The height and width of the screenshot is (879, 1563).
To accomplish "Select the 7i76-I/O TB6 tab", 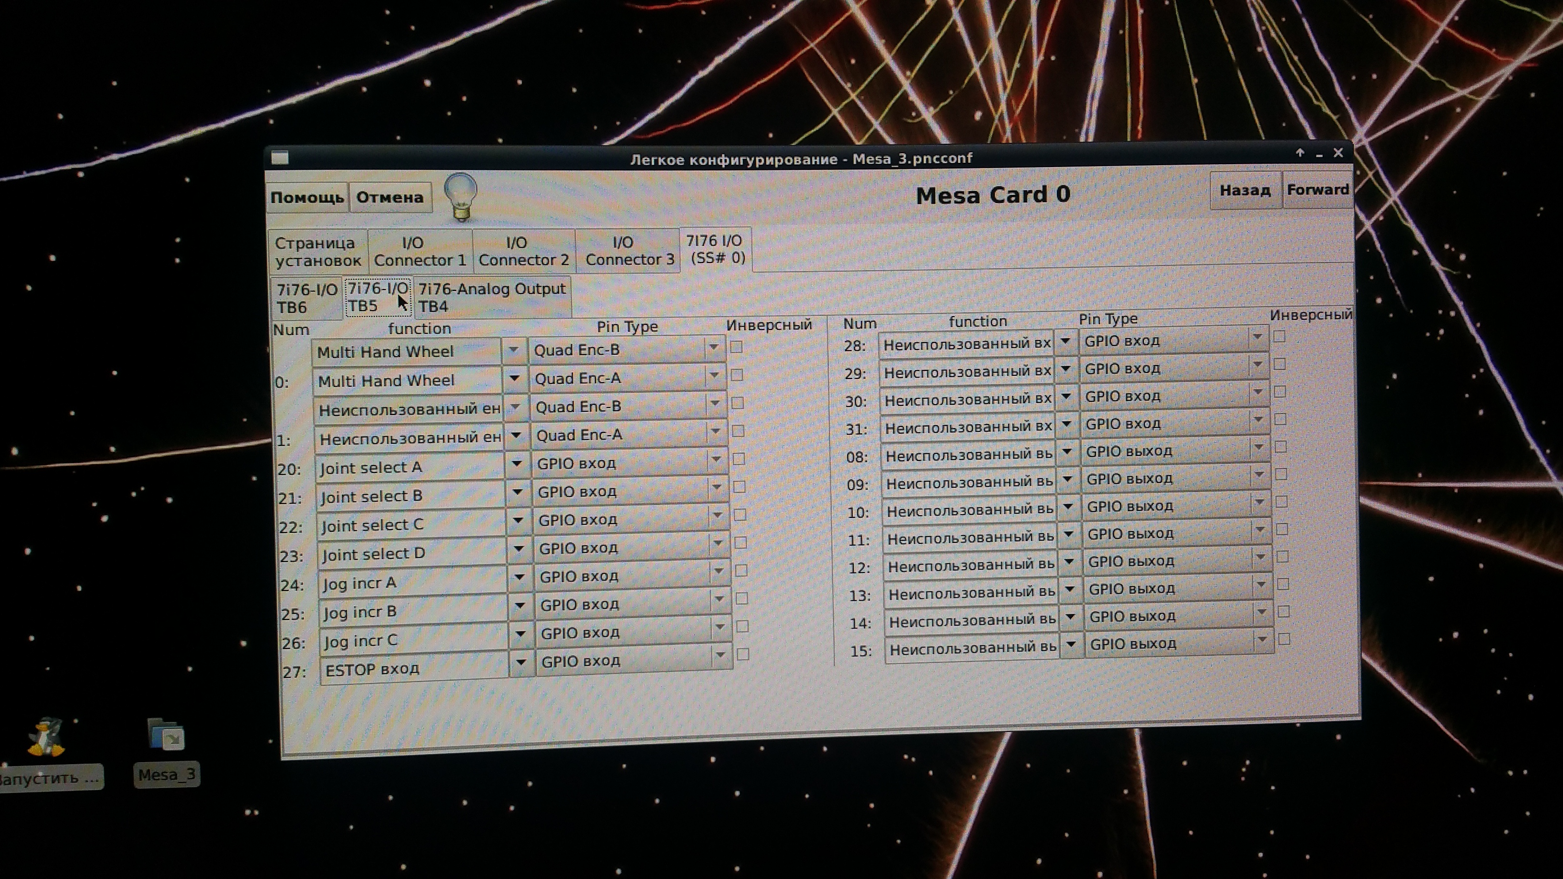I will pos(306,298).
